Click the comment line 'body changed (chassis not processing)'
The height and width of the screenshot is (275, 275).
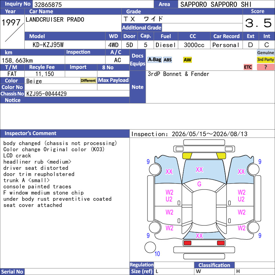click(60, 143)
